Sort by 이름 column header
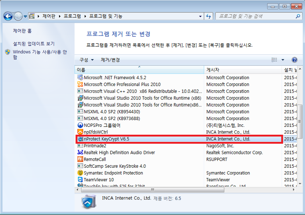The width and height of the screenshot is (305, 215). [x=139, y=70]
